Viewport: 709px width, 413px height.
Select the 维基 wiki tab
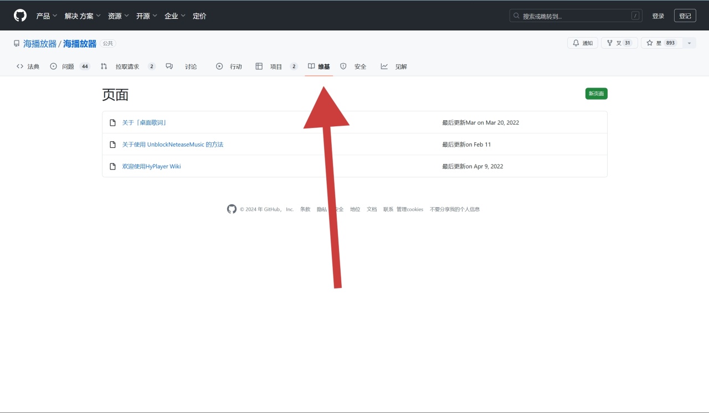click(318, 66)
